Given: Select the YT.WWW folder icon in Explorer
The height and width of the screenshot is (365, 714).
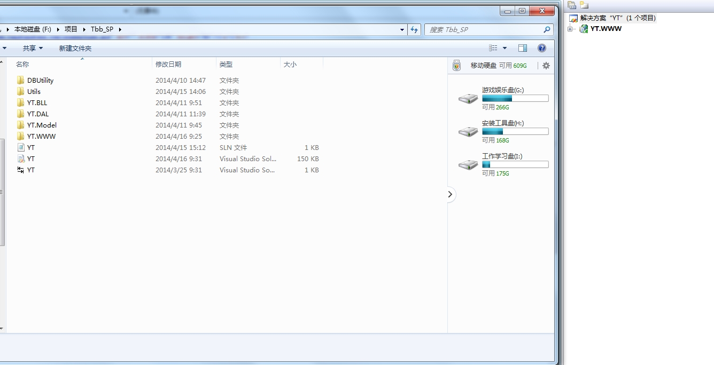Looking at the screenshot, I should click(21, 136).
